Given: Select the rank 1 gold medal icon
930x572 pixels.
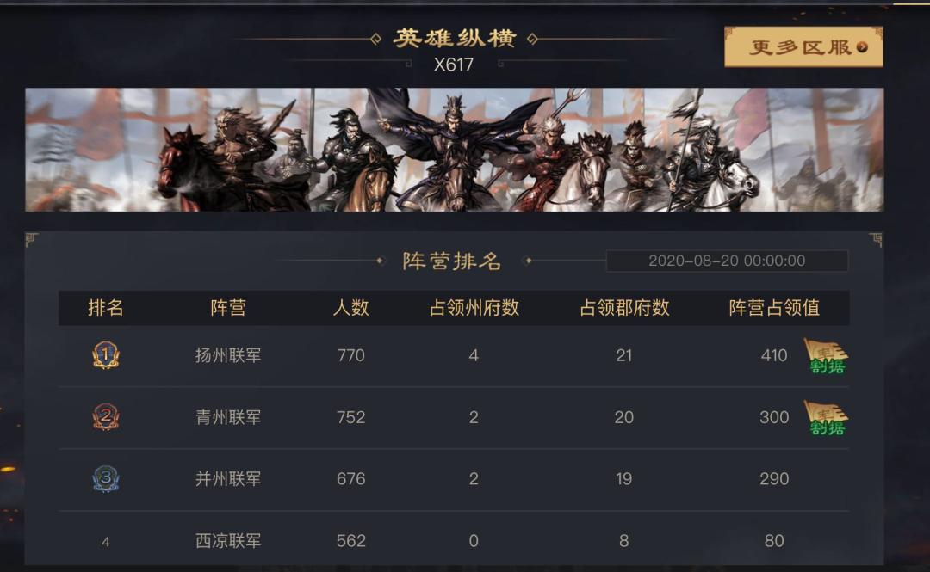Looking at the screenshot, I should pos(106,355).
